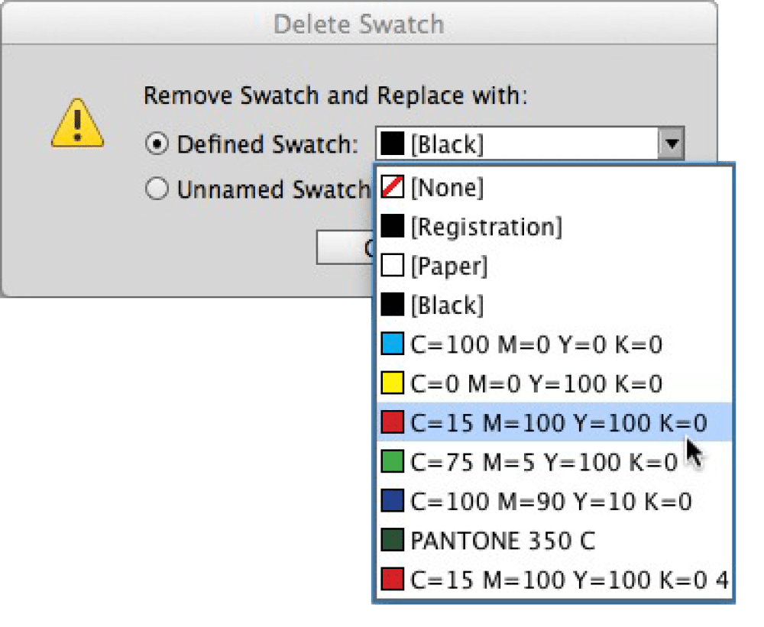764x627 pixels.
Task: Pick PANTONE 350 C from list
Action: click(x=502, y=541)
